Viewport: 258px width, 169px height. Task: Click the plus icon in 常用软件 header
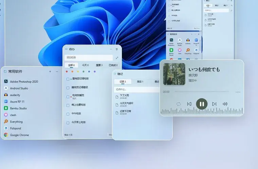pos(50,71)
